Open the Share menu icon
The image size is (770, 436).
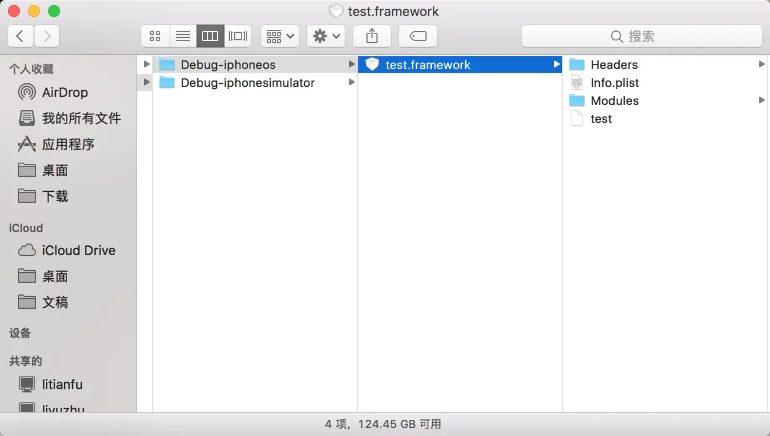pyautogui.click(x=371, y=35)
